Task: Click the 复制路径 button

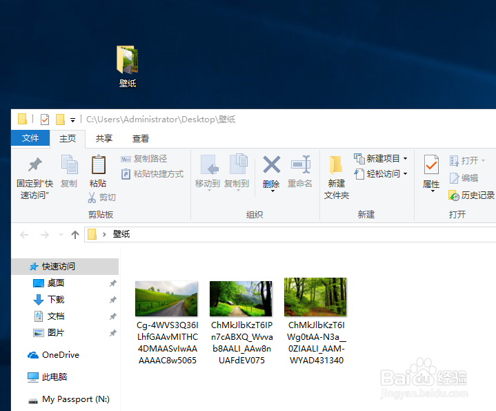Action: click(x=144, y=159)
